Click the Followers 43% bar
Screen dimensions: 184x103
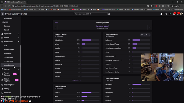[x=141, y=40]
